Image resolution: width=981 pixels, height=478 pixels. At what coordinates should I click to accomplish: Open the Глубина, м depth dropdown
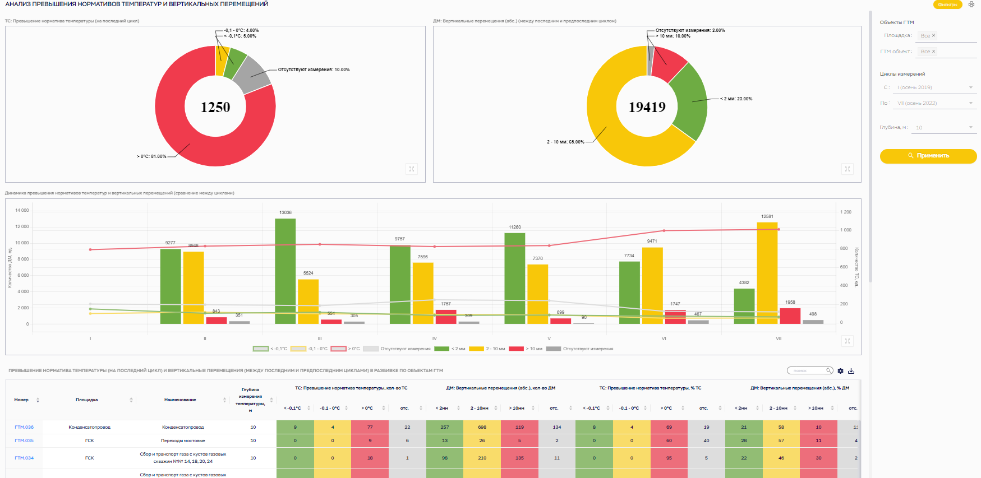click(x=944, y=128)
